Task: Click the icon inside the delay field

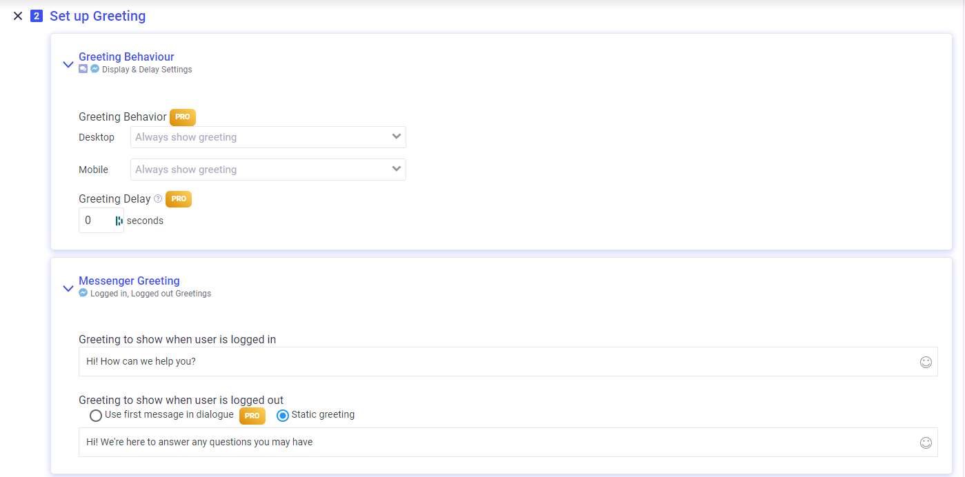Action: [x=119, y=221]
